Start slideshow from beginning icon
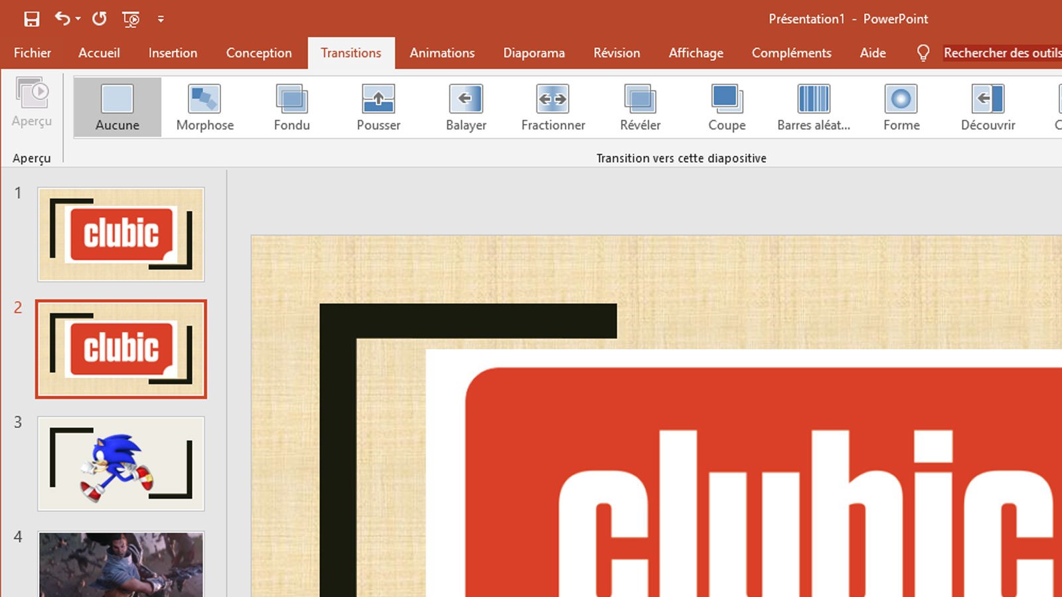This screenshot has width=1062, height=597. (x=131, y=19)
